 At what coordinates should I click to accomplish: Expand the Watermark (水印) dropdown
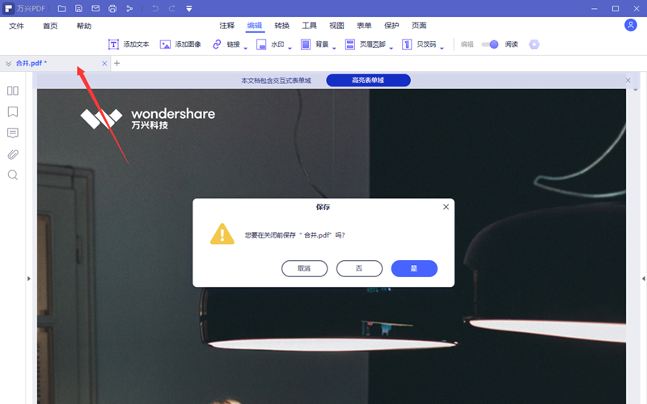click(x=291, y=46)
